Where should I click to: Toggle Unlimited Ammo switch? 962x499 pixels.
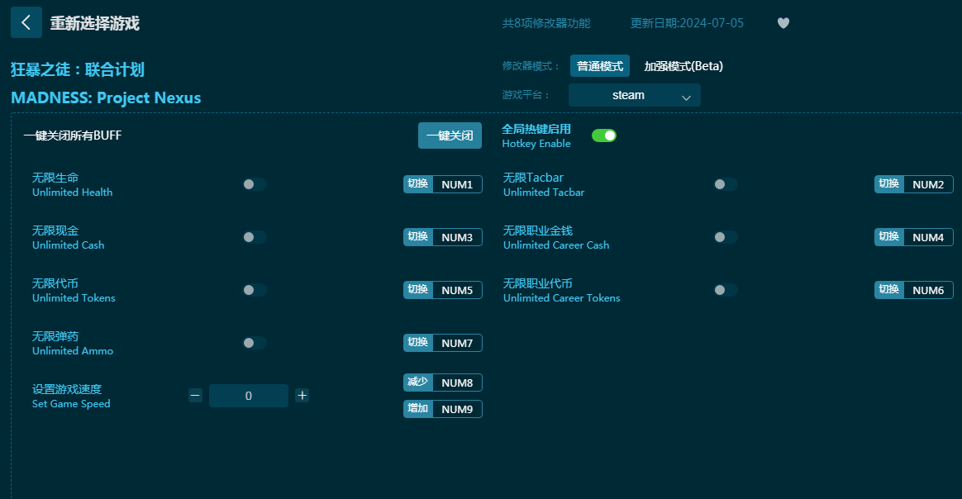(x=254, y=343)
